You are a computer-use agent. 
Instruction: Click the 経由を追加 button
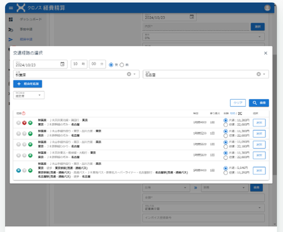pyautogui.click(x=28, y=84)
